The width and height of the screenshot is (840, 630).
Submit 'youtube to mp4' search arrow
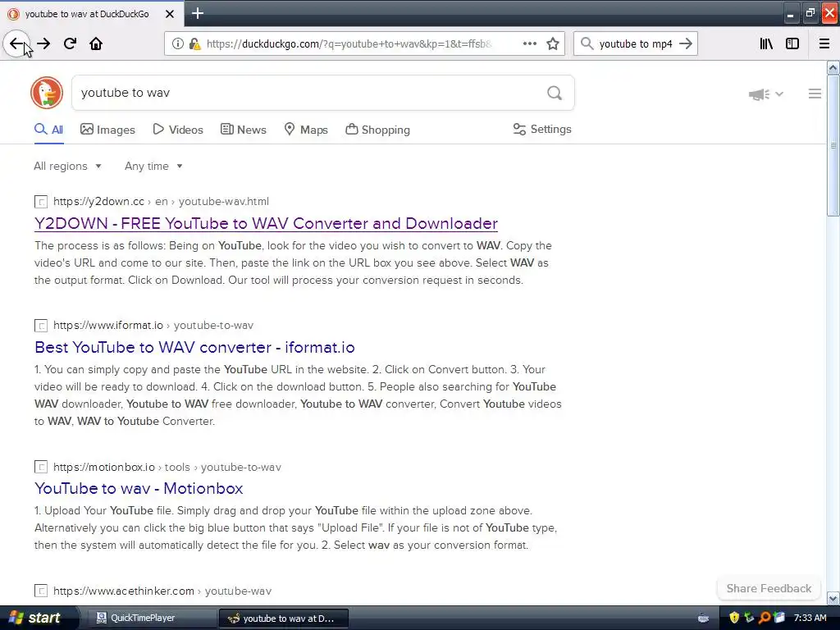(686, 43)
